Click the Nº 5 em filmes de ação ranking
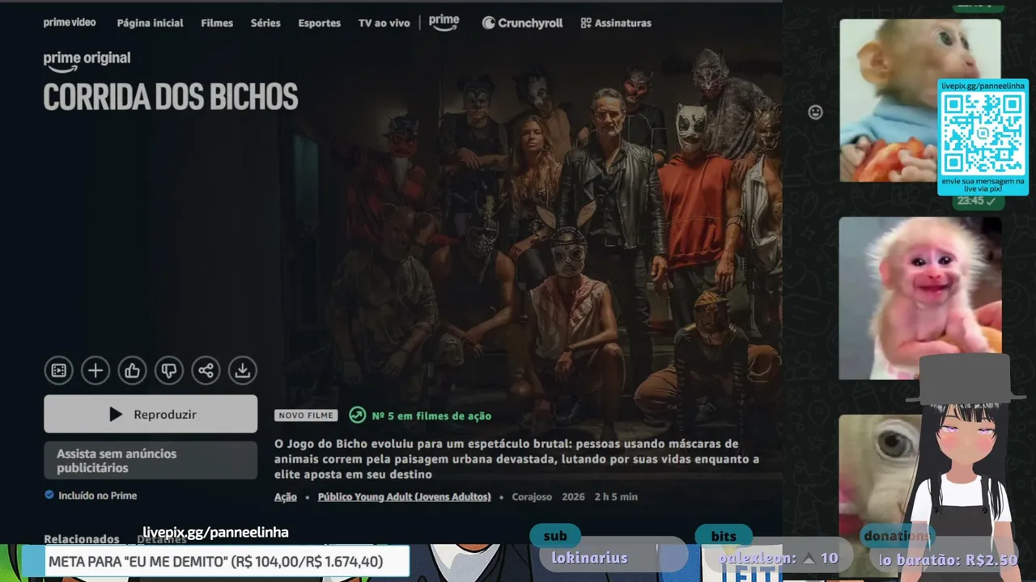 [431, 415]
